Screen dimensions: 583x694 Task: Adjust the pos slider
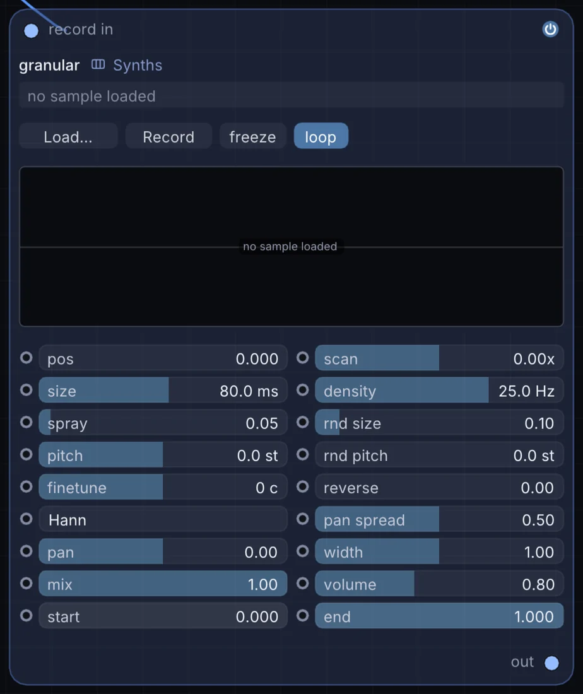(x=163, y=358)
